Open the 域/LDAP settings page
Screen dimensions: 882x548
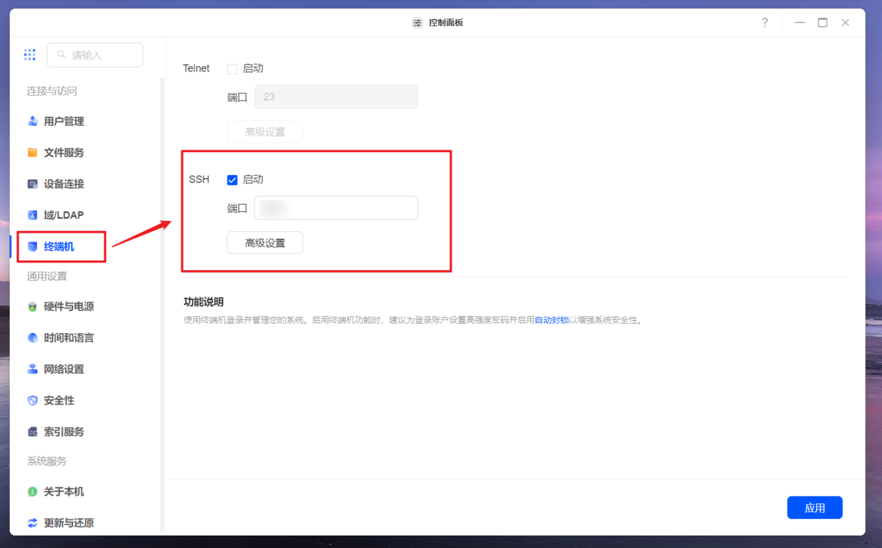tap(64, 215)
